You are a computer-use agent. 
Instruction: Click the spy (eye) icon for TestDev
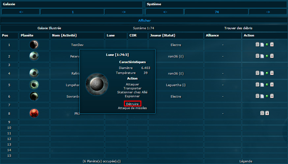pos(257,45)
